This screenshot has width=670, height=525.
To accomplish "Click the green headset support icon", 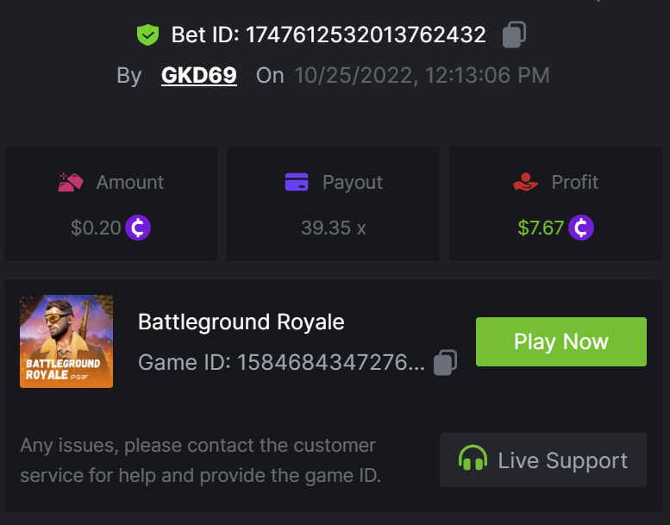I will (x=473, y=460).
